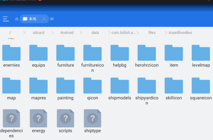Open the hamburger menu
Viewport: 213px width, 140px height.
[x=6, y=19]
